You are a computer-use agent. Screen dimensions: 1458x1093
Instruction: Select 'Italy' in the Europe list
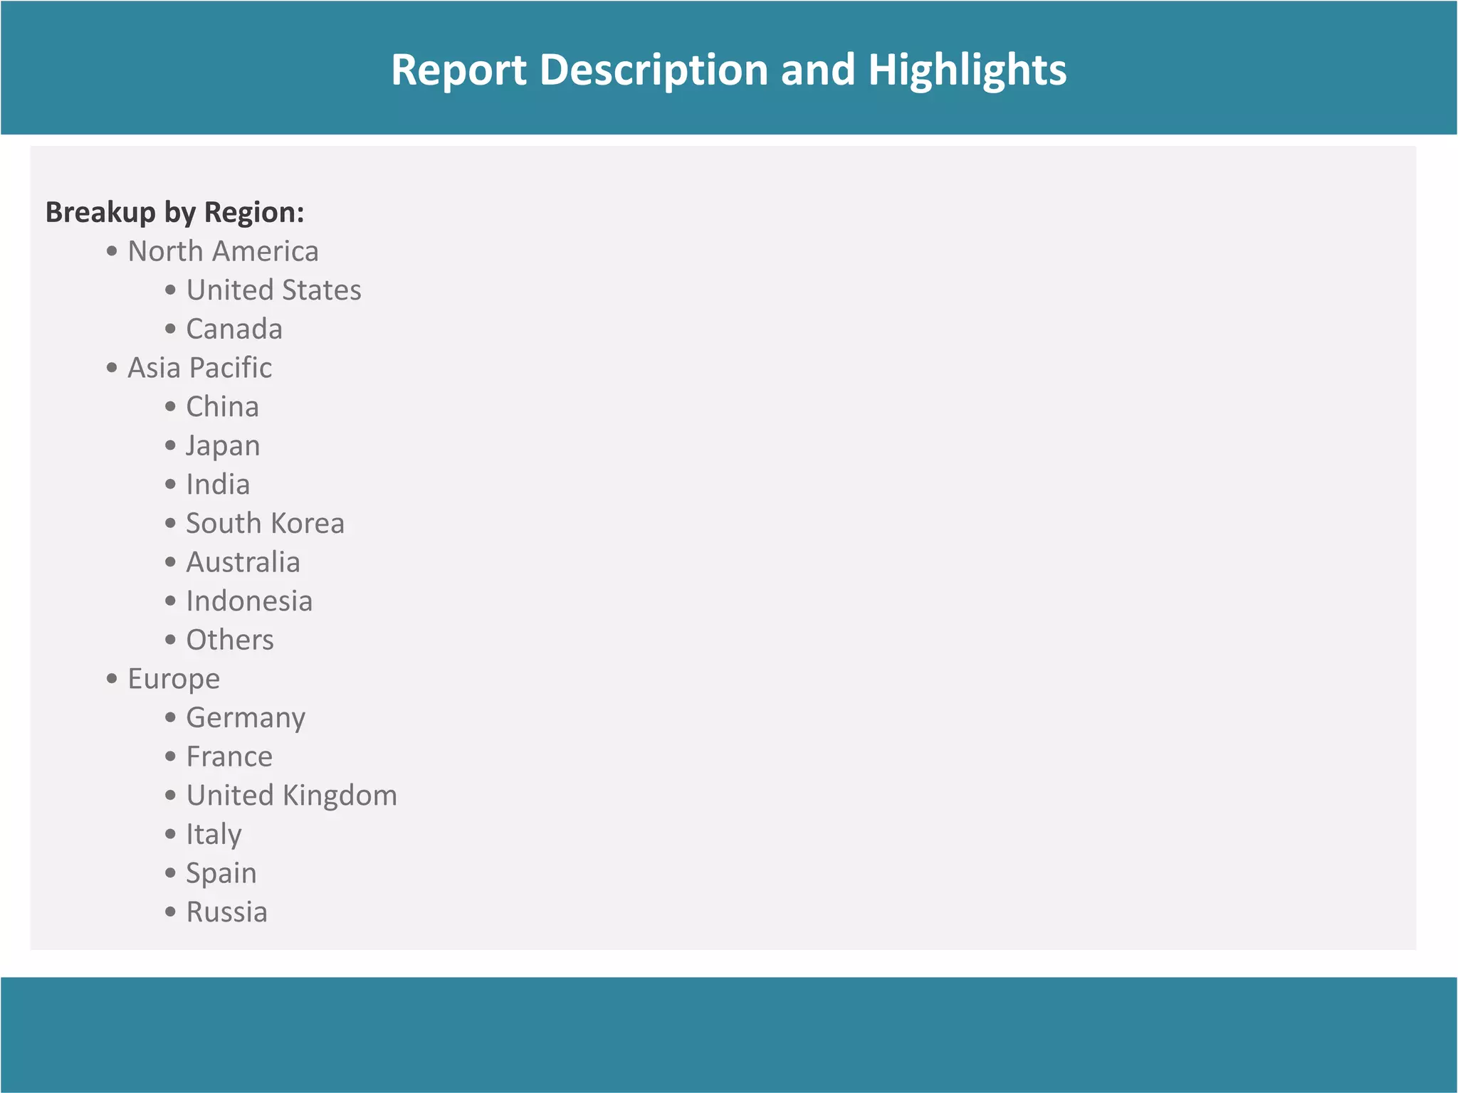click(x=214, y=835)
